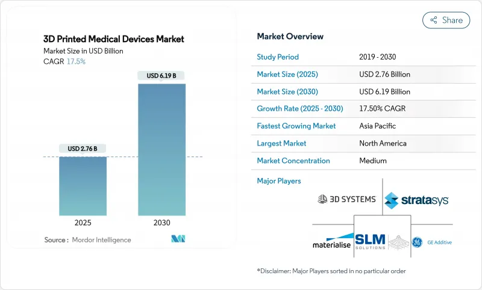The height and width of the screenshot is (290, 482).
Task: Click the Stratasys logo
Action: [416, 200]
